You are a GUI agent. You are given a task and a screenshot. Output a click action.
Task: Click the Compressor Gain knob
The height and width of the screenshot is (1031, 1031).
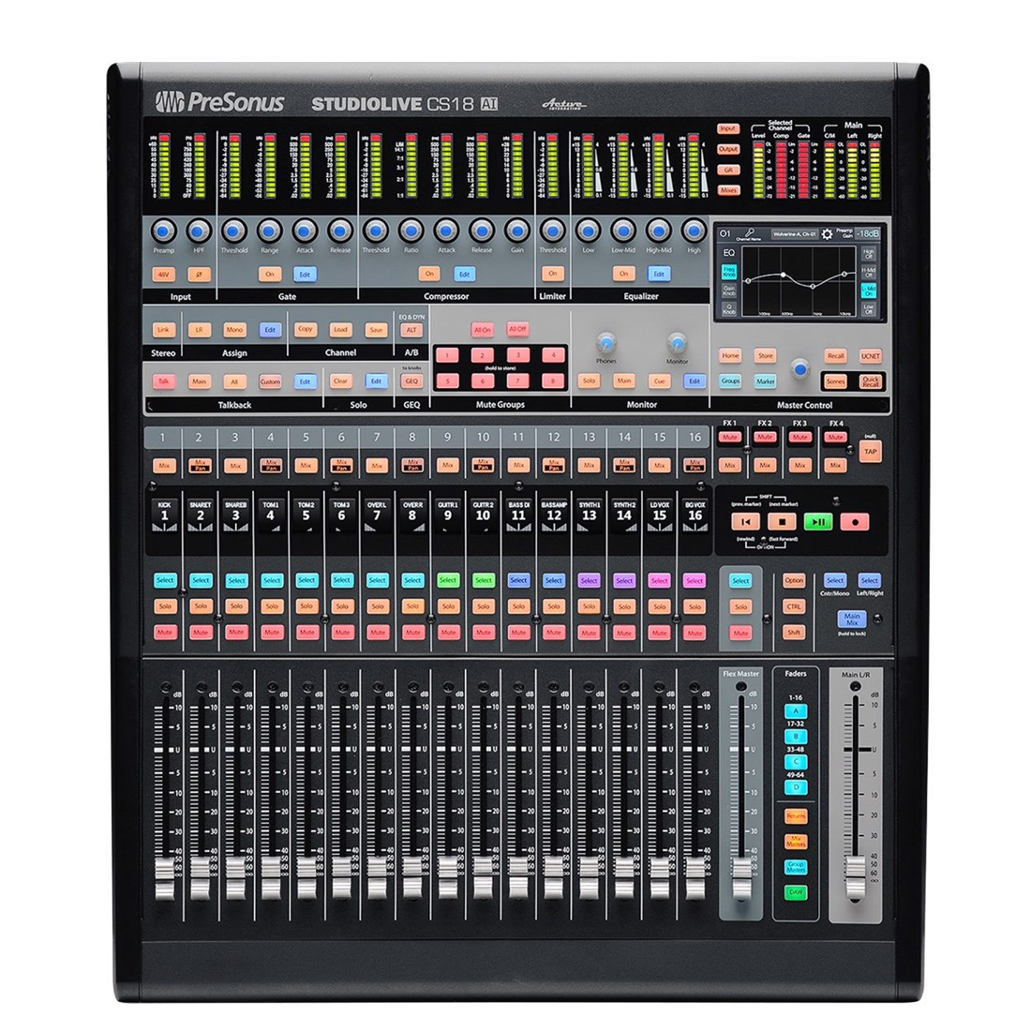516,232
